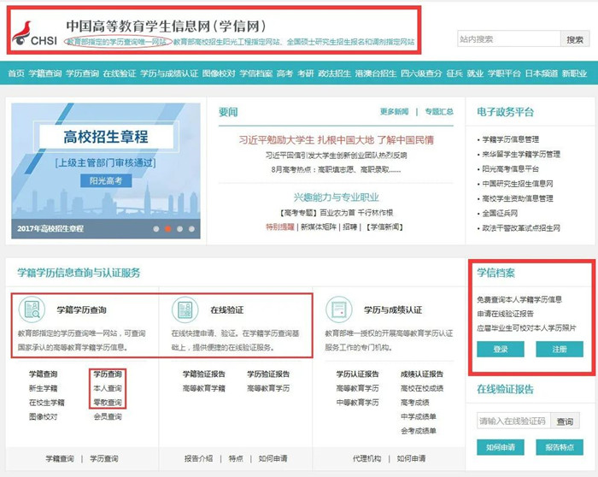Click the 注册 button in 学信档案
The image size is (598, 477).
560,349
